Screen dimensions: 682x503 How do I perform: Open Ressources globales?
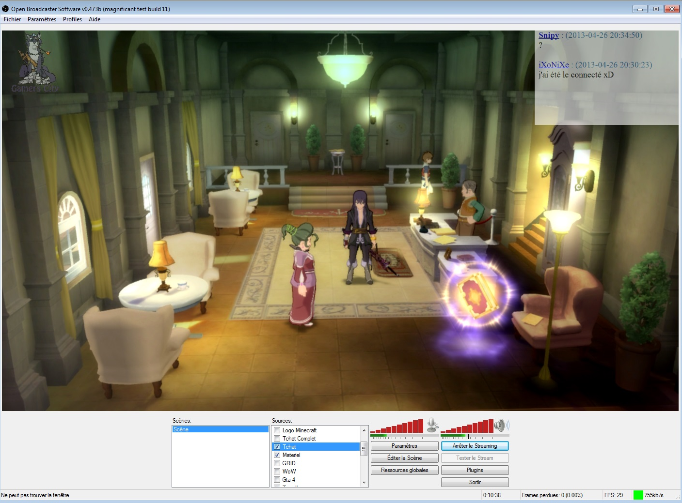click(404, 470)
